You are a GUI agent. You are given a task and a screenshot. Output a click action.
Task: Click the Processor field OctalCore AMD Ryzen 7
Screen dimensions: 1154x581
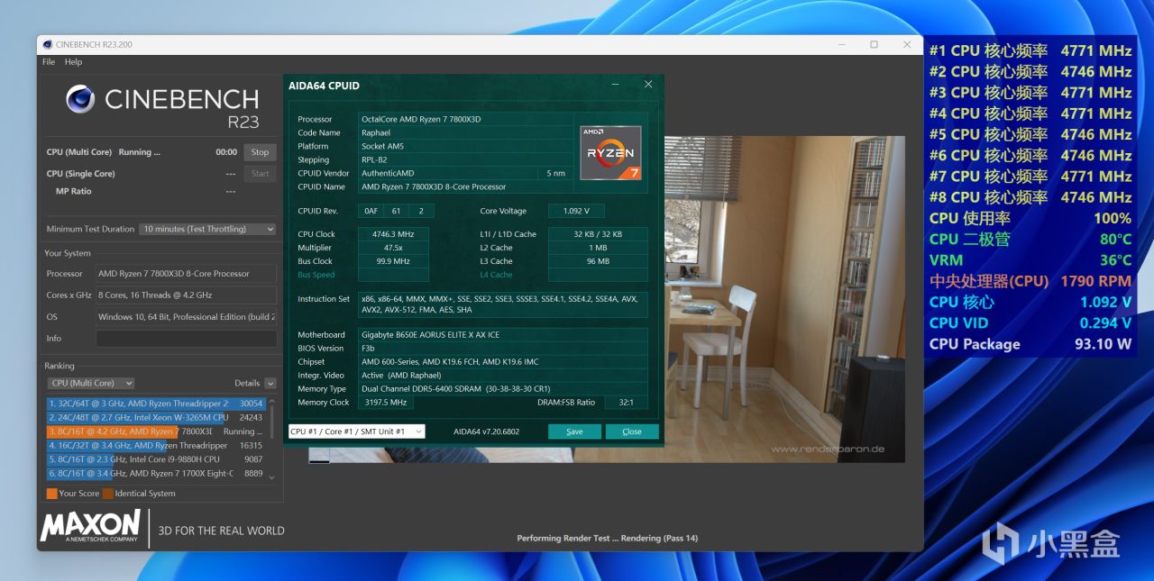click(x=466, y=119)
